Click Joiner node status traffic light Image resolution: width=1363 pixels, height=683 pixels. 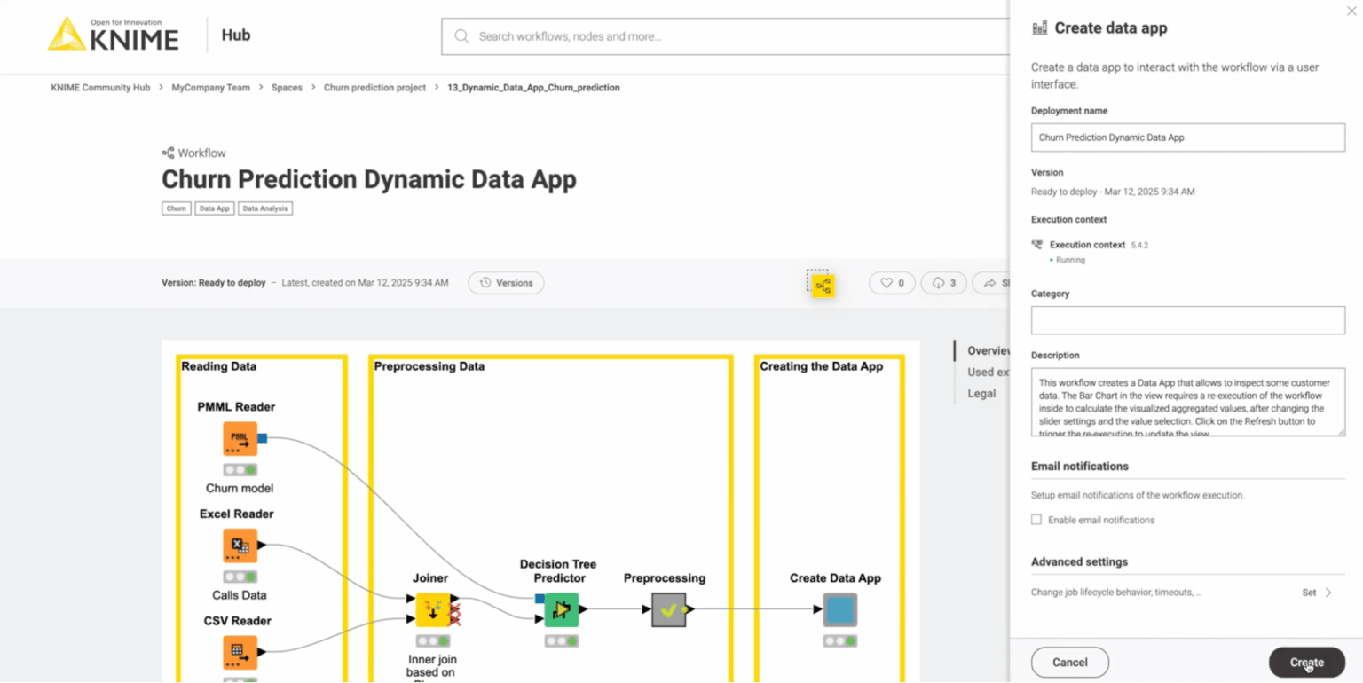point(433,640)
